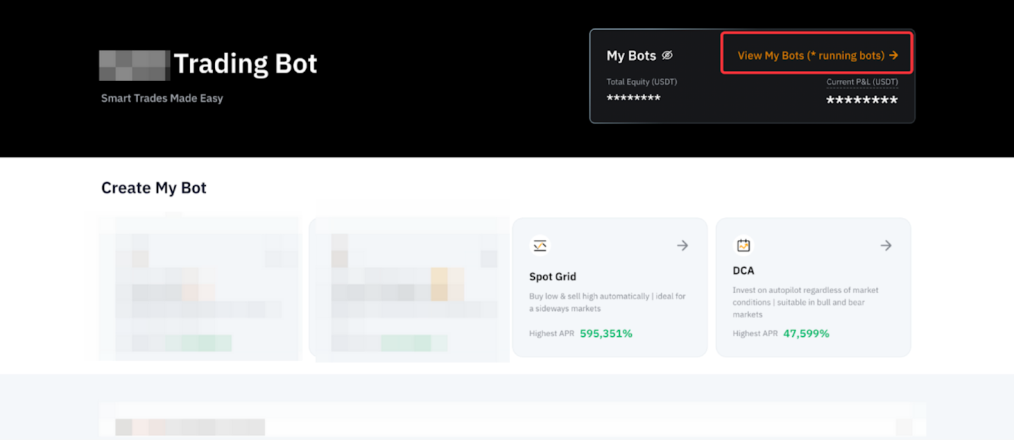1014x440 pixels.
Task: Click the DCA autopilot description text
Action: point(805,302)
